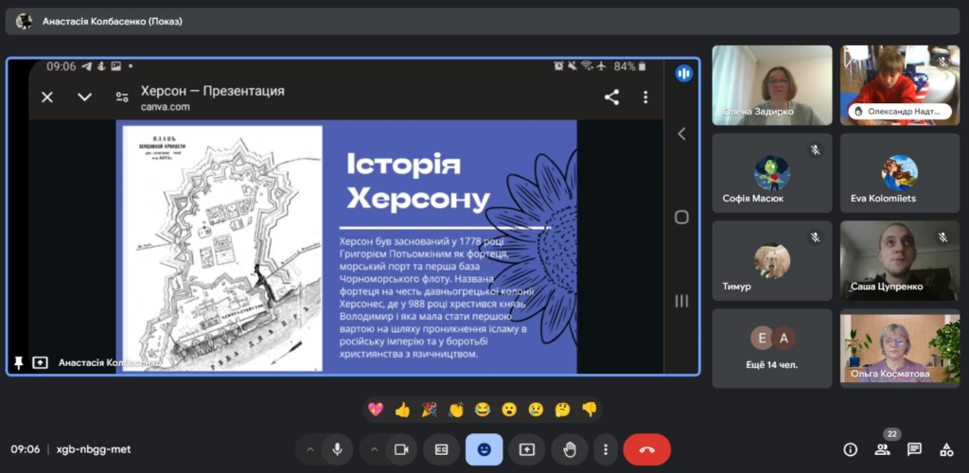Select Ольга Косматова's video tile
This screenshot has height=473, width=969.
click(x=900, y=347)
